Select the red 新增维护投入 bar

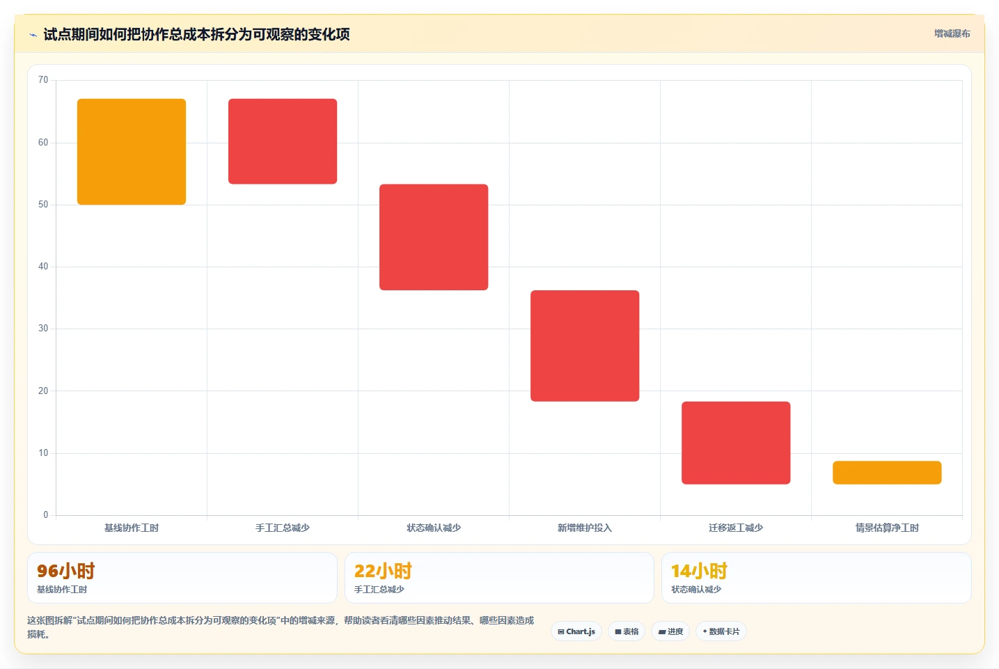tap(585, 346)
